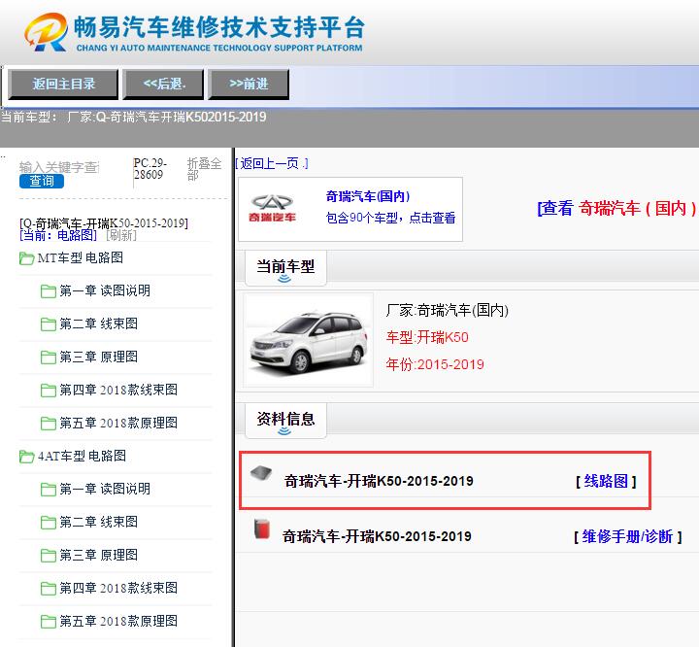Click the red book icon beside 维修手册 row
This screenshot has width=699, height=647.
(x=262, y=528)
